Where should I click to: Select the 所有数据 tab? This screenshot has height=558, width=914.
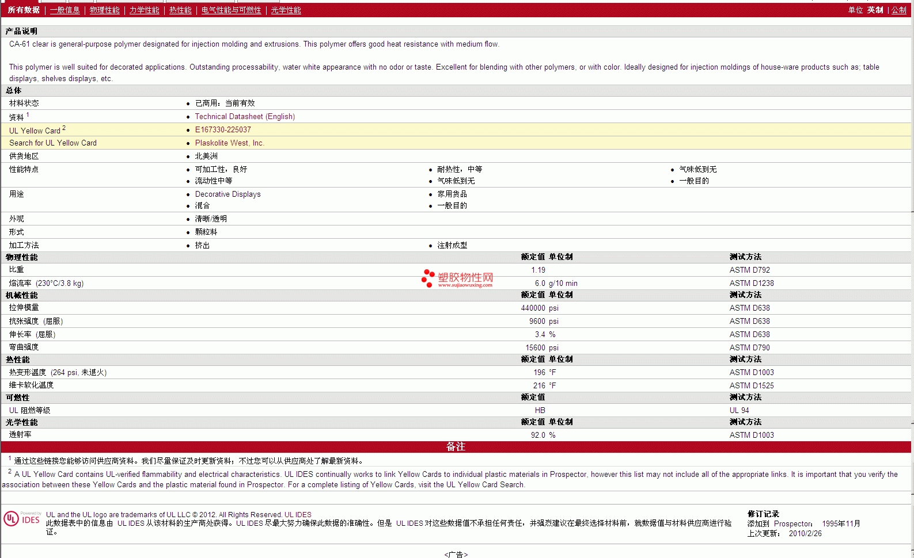[24, 10]
